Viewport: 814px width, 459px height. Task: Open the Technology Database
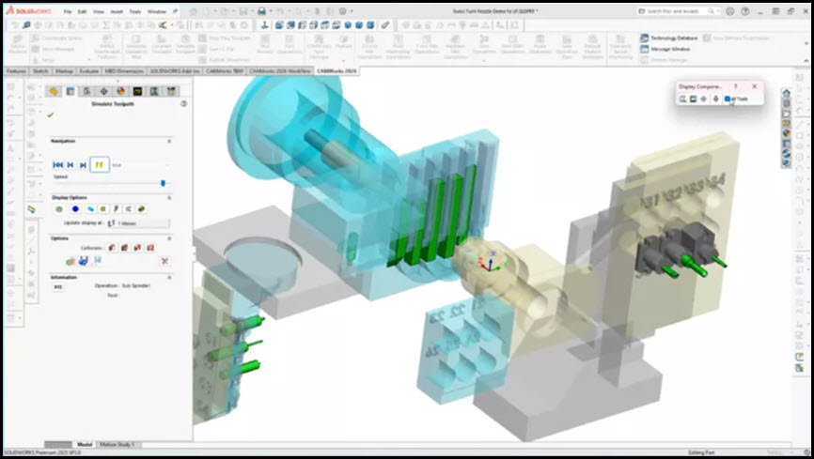[668, 38]
